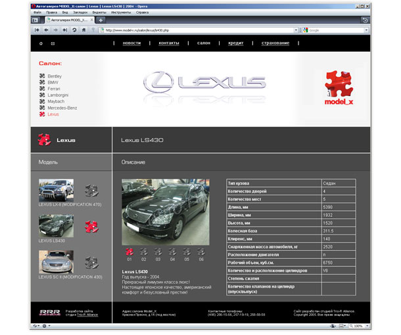Click the red model_x puzzle logo
The height and width of the screenshot is (335, 401).
point(339,87)
